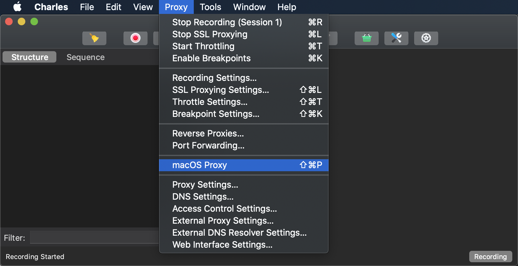This screenshot has height=266, width=518.
Task: Select Enable Breakpoints
Action: click(x=244, y=58)
